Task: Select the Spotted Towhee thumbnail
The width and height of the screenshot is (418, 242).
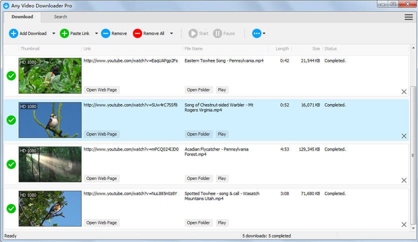Action: tap(50, 208)
